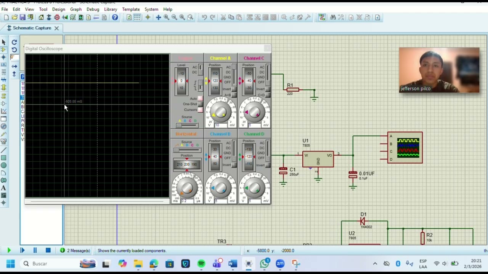Open PCB Layout red chip icon
The height and width of the screenshot is (274, 488).
tap(57, 18)
